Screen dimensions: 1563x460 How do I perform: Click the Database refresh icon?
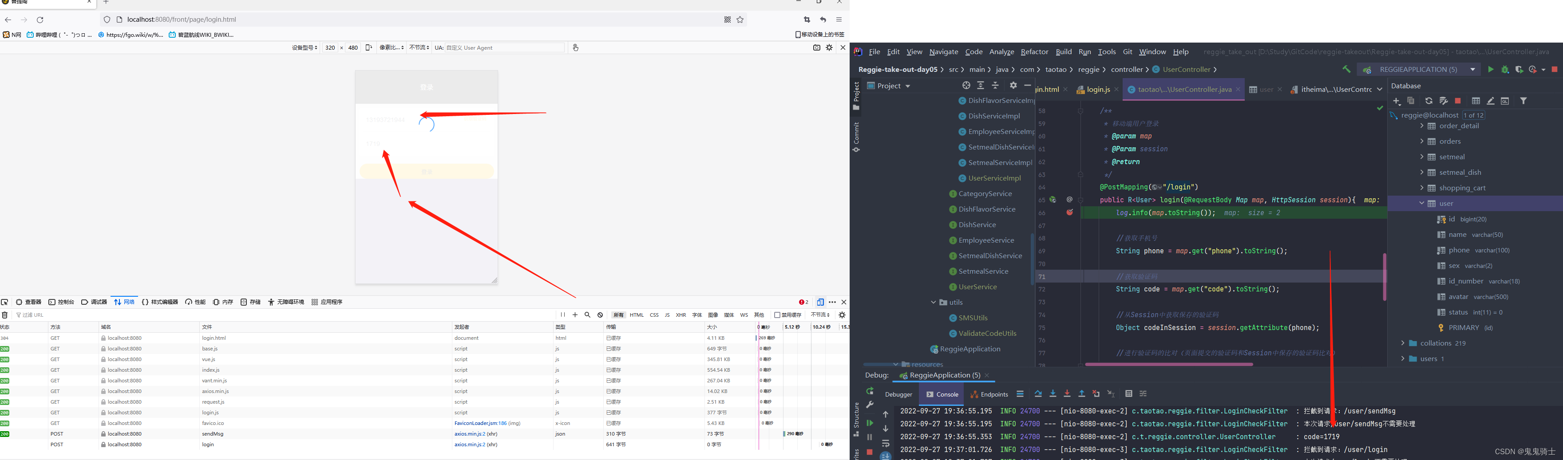1428,101
